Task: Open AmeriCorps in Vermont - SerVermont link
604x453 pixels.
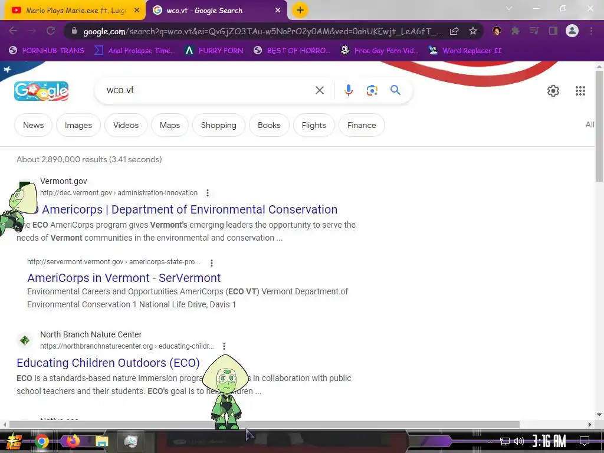Action: [x=124, y=278]
